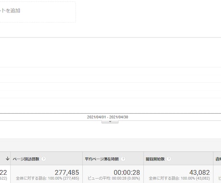
Task: Select the 277,485 total value
Action: coord(67,172)
